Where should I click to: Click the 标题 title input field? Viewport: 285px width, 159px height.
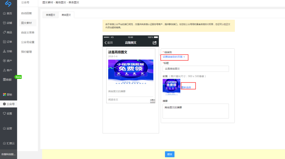coord(196,69)
